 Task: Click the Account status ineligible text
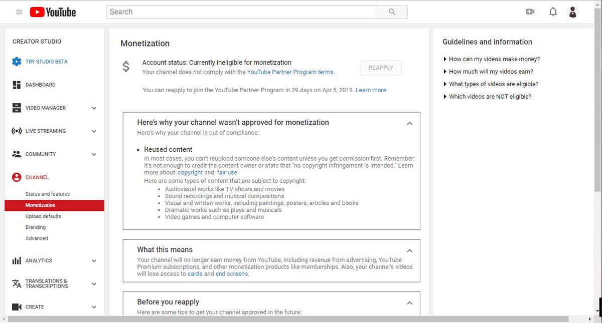(217, 63)
